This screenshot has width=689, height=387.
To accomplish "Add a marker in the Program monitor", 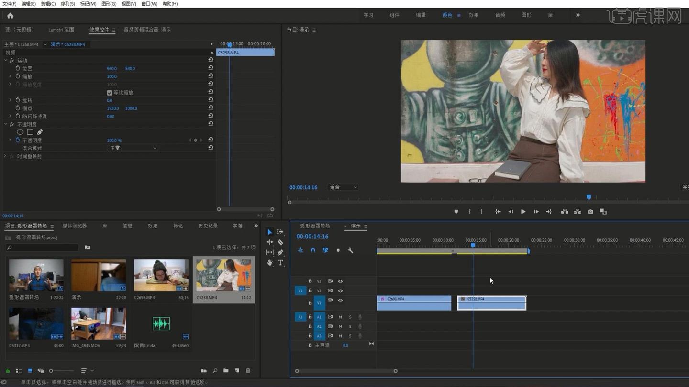I will 456,212.
